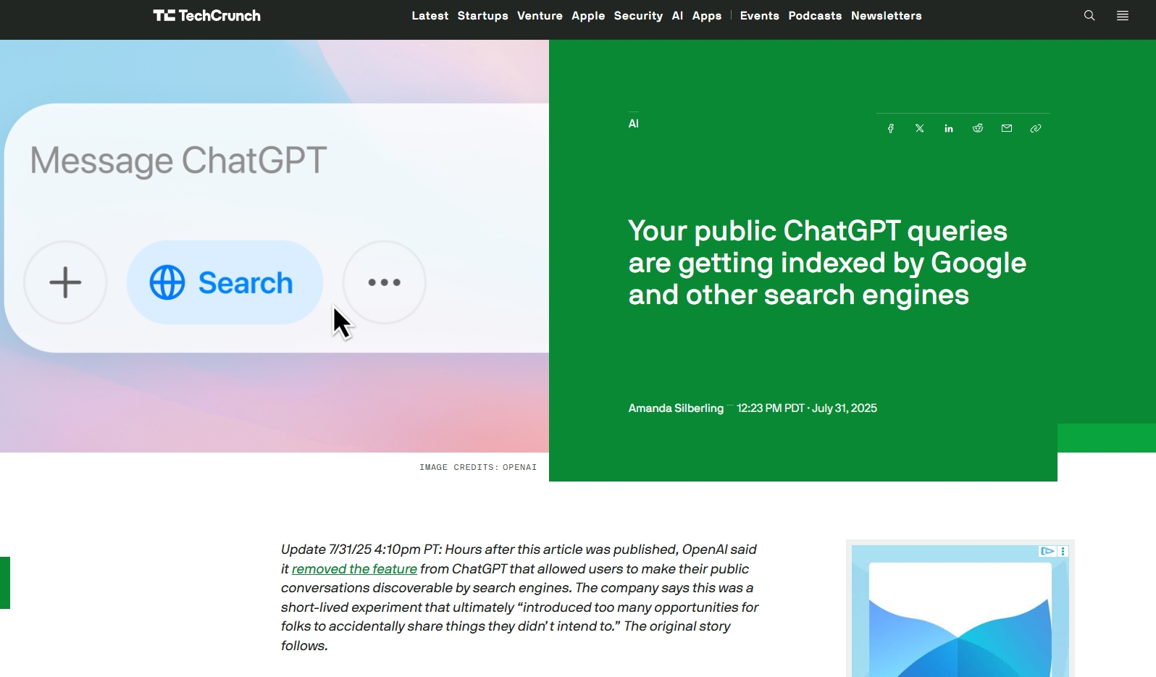The image size is (1156, 677).
Task: Click the sidebar advertisement image
Action: 960,611
